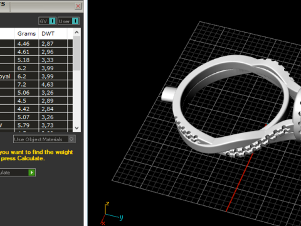Click the table's vertical scrollbar thumb
The image size is (301, 226).
click(77, 53)
